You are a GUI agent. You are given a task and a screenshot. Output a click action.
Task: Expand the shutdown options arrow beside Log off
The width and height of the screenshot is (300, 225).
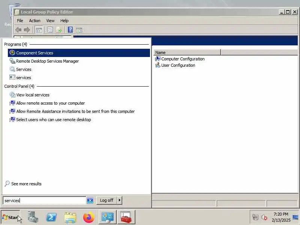pos(119,200)
